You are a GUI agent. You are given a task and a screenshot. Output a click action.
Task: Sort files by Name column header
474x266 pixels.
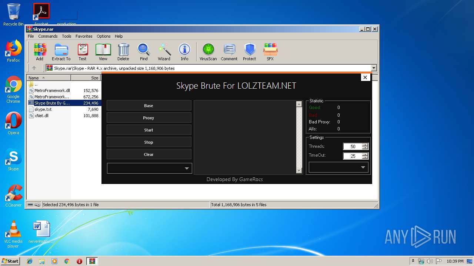(49, 78)
